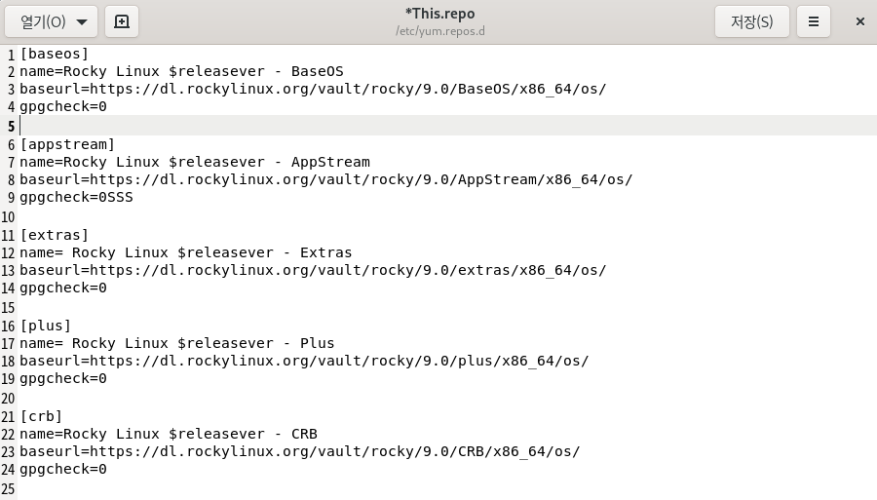The width and height of the screenshot is (877, 500).
Task: Click the AppStream baseurl line
Action: [326, 179]
